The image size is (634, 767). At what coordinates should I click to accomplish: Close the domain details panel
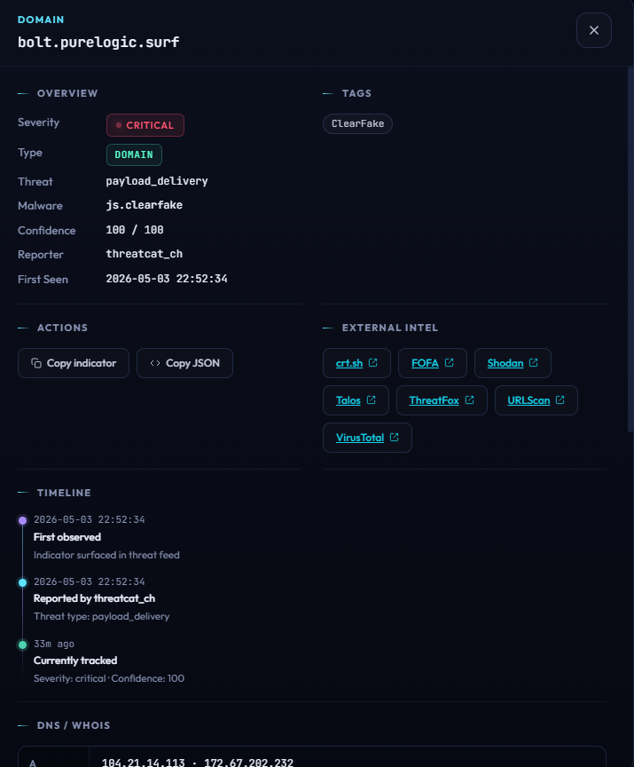(x=593, y=30)
